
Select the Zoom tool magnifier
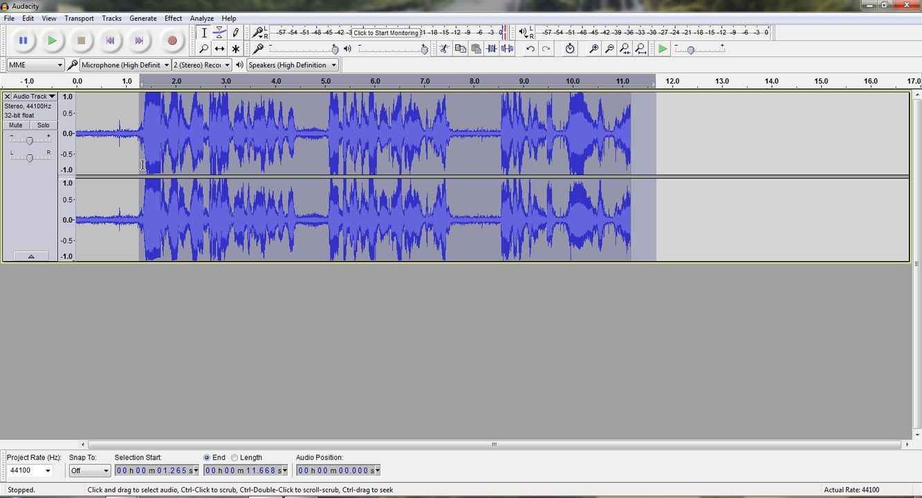(x=204, y=48)
